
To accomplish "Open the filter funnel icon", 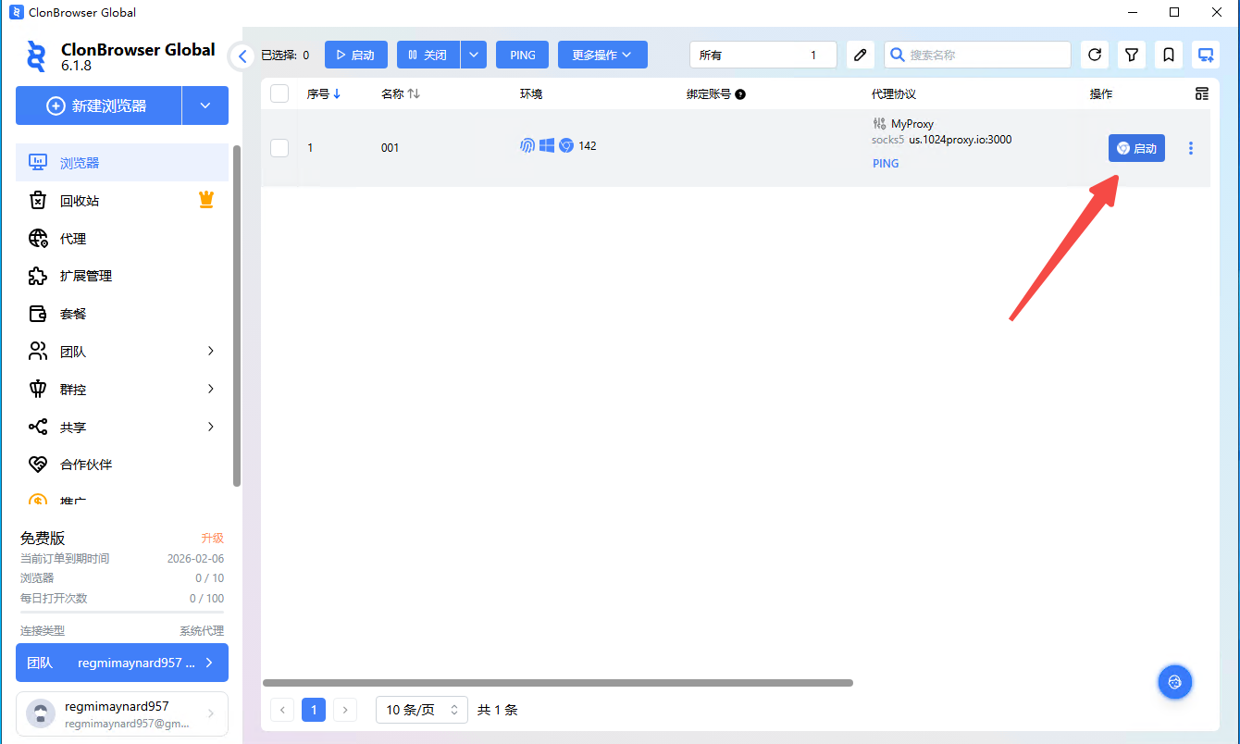I will pyautogui.click(x=1132, y=55).
